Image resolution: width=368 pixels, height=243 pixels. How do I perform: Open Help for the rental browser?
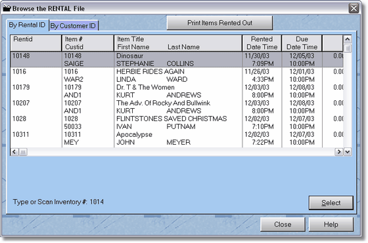click(x=331, y=225)
